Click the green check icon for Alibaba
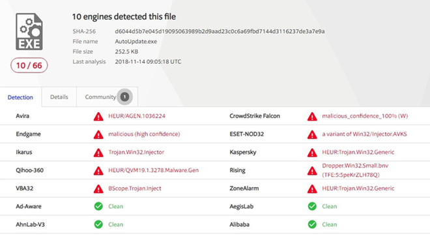Screen dimensions: 430x236 (x=312, y=224)
